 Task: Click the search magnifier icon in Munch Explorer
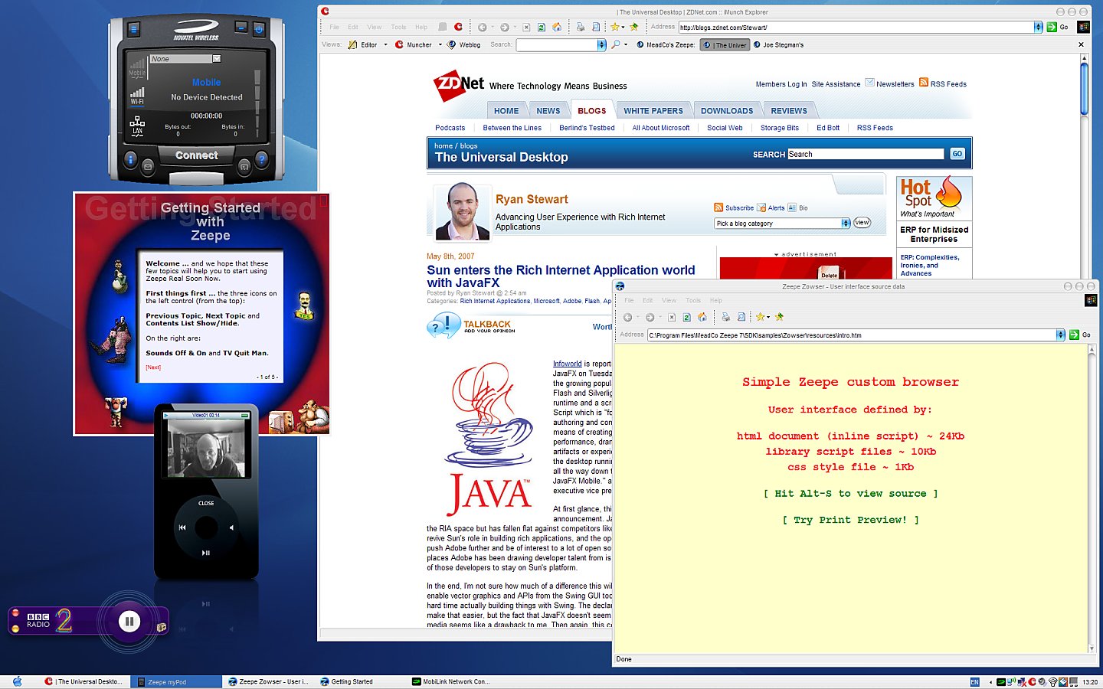[615, 44]
